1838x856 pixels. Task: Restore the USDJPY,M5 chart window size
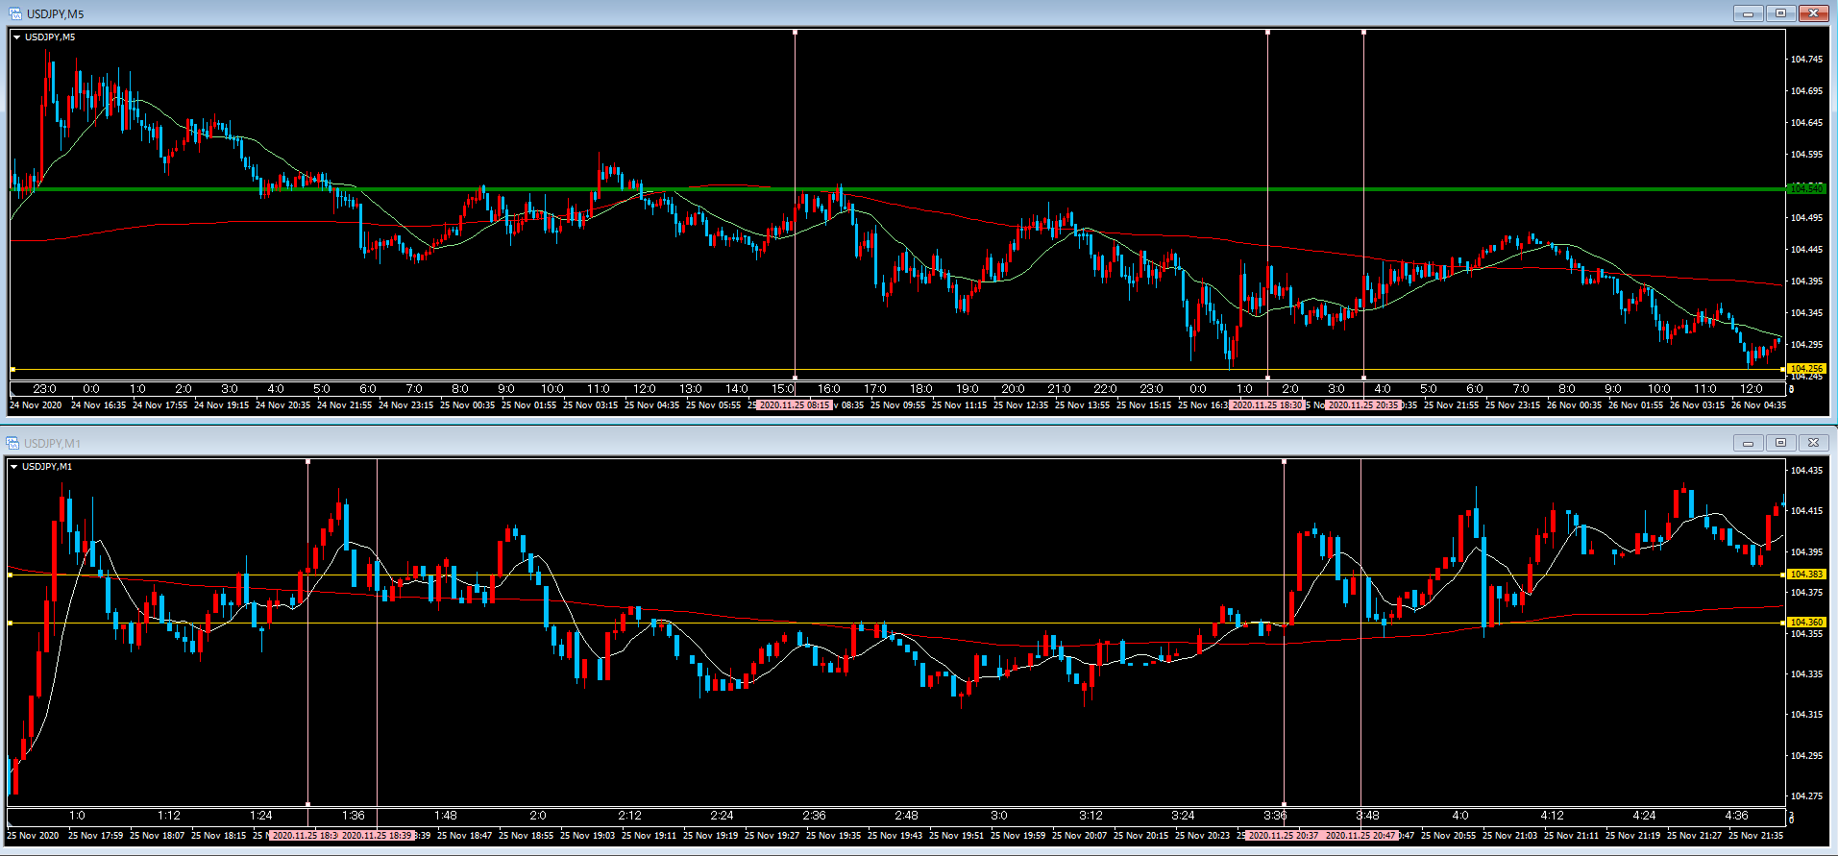pos(1780,13)
